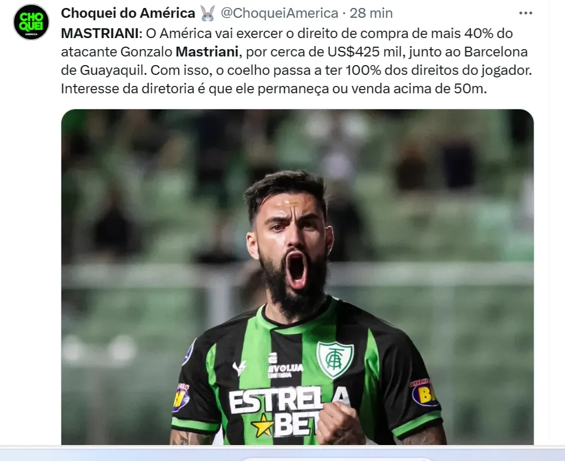The height and width of the screenshot is (461, 565).
Task: Click the América club crest on the jersey
Action: click(x=335, y=359)
